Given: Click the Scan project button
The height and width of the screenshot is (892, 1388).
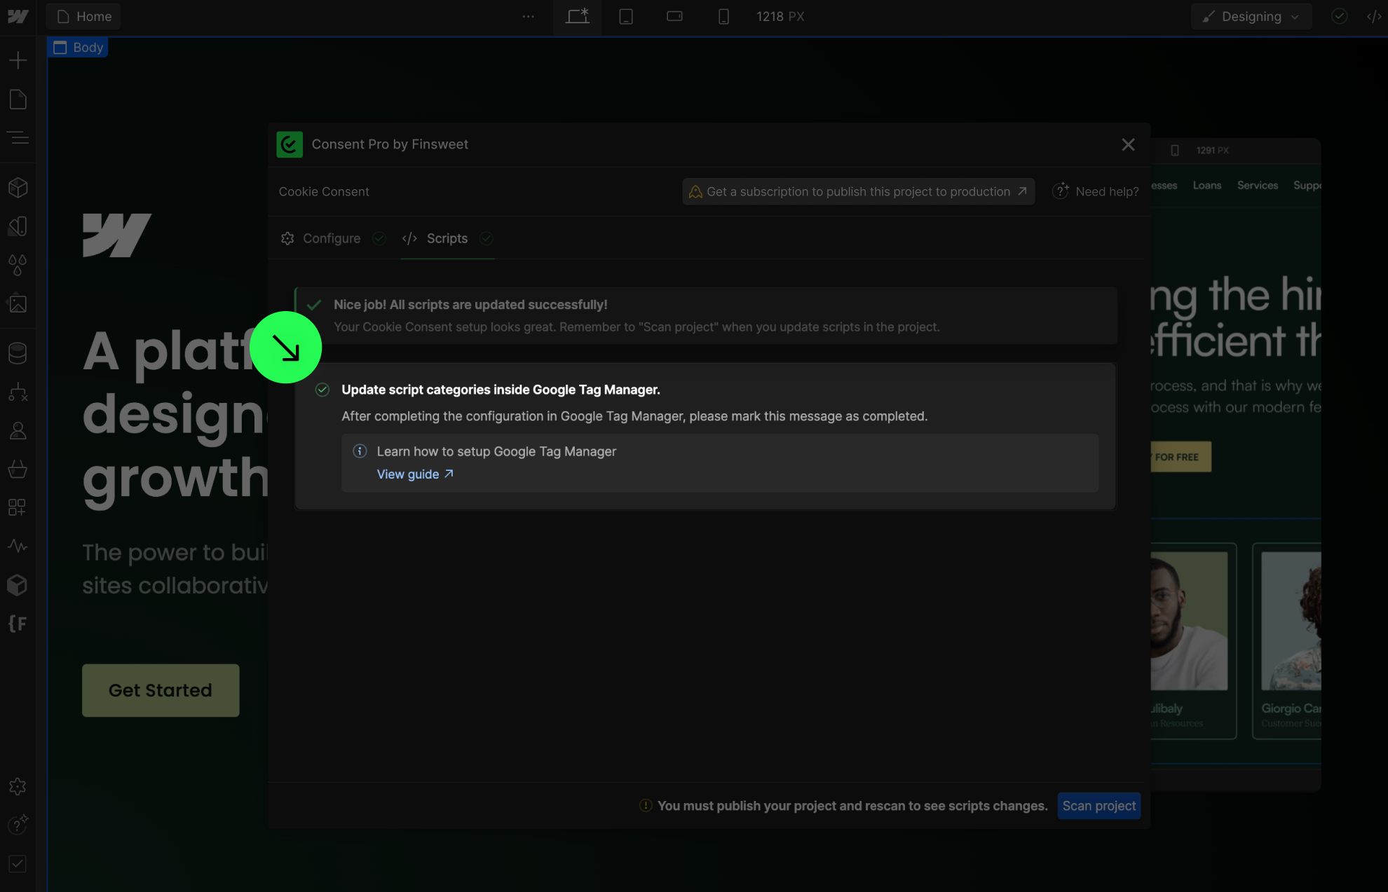Looking at the screenshot, I should pyautogui.click(x=1098, y=806).
